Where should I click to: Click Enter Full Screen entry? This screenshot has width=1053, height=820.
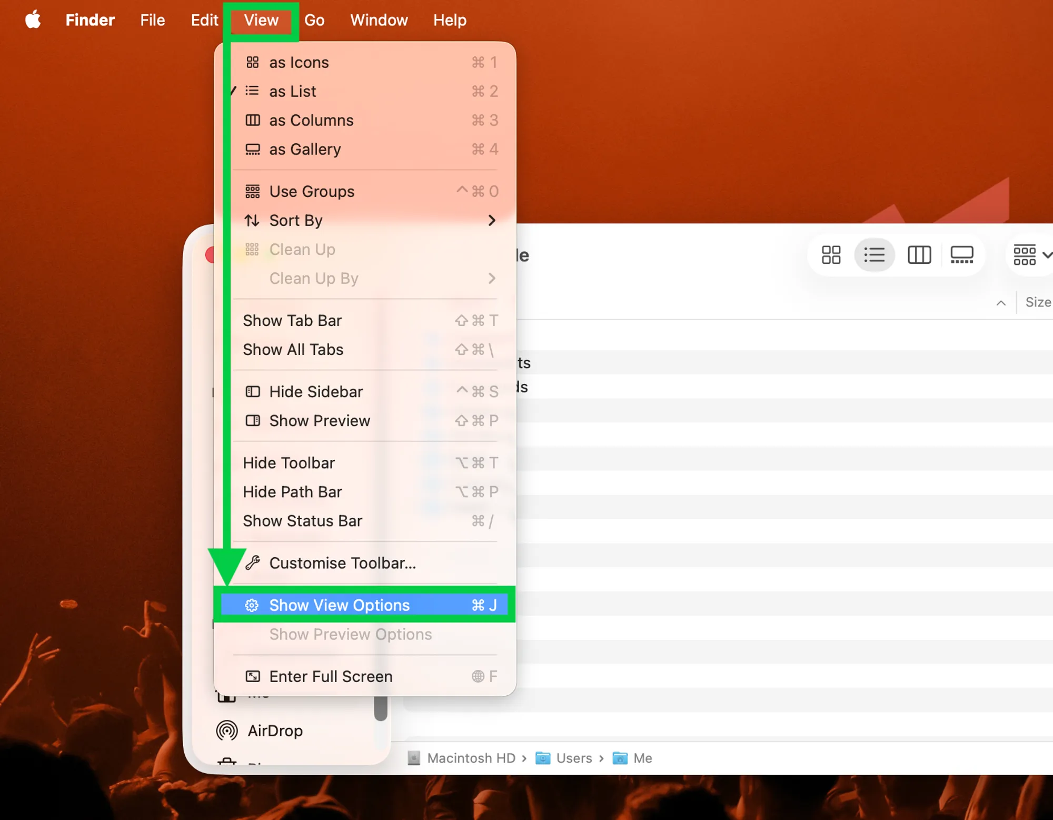pyautogui.click(x=331, y=676)
